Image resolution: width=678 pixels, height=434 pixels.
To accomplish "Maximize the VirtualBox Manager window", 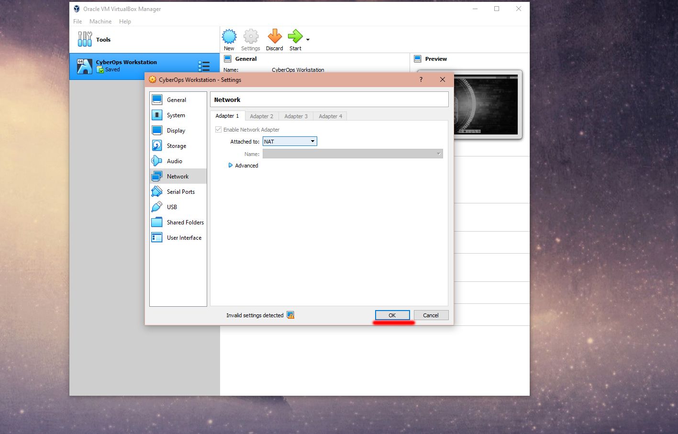I will 497,9.
